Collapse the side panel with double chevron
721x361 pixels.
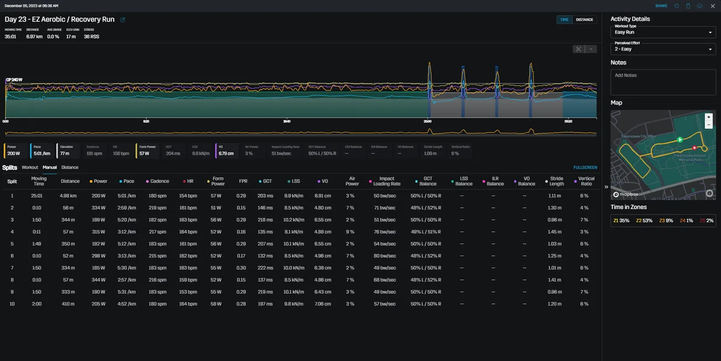coord(606,187)
